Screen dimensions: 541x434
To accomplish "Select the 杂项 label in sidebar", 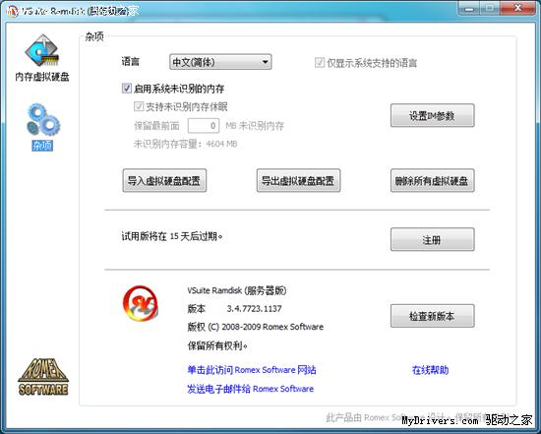I will (42, 146).
